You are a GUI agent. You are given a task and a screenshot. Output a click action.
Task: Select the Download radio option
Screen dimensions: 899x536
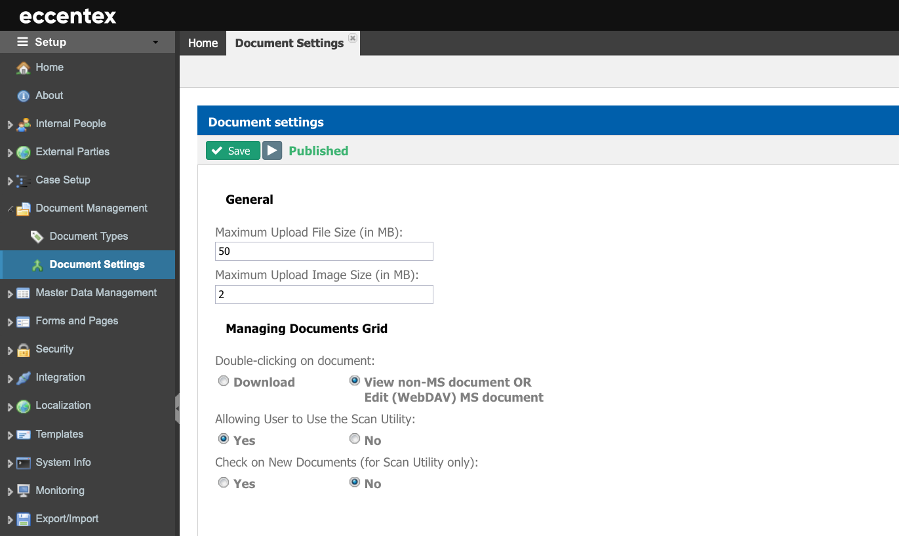pyautogui.click(x=224, y=381)
